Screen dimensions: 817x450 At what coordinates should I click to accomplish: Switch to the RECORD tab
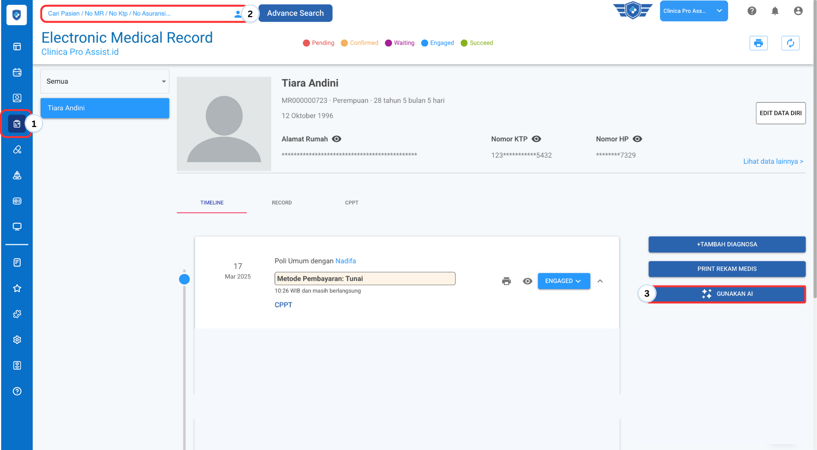coord(282,203)
